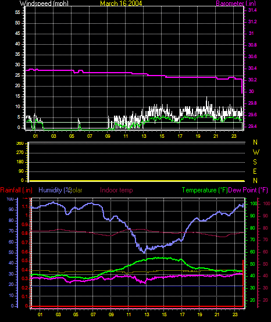The width and height of the screenshot is (271, 322).
Task: Click the yellow wind direction line
Action: coord(137,181)
